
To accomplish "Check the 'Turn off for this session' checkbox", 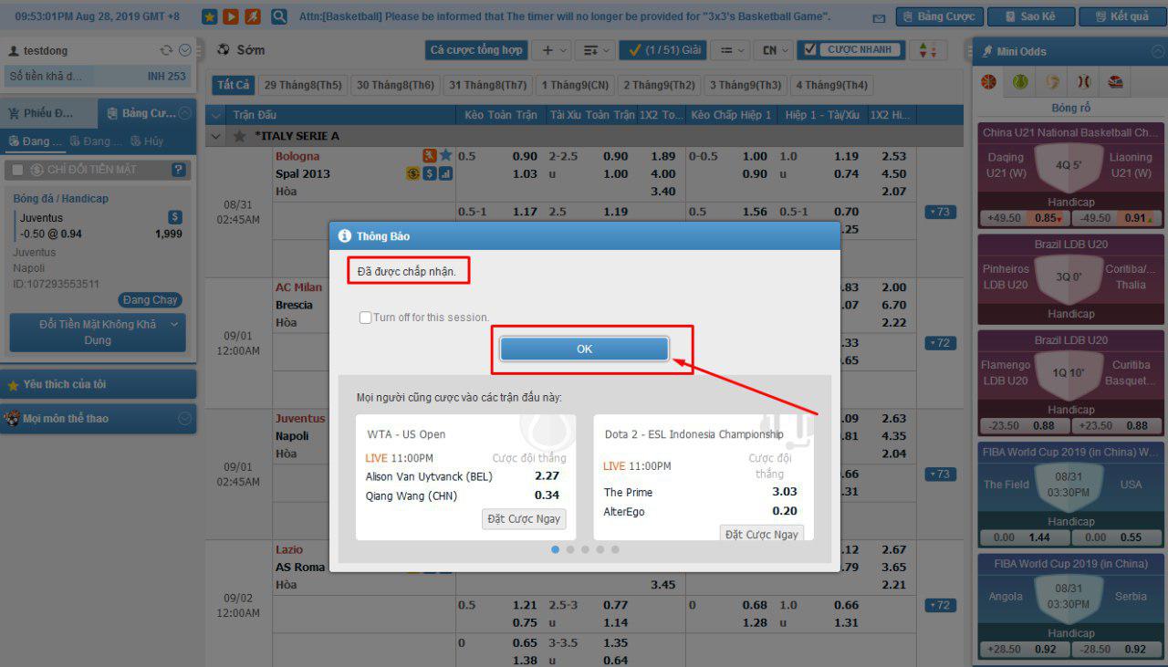I will pos(365,318).
